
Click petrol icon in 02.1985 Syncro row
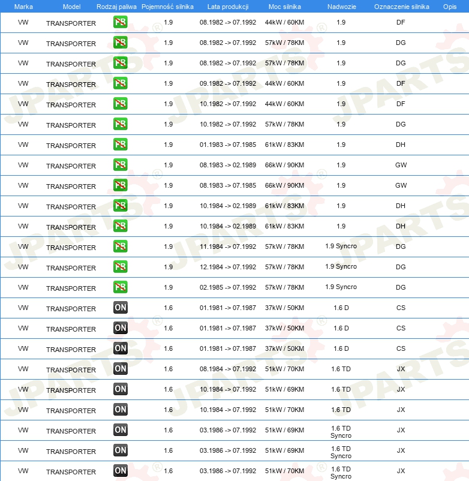tap(120, 287)
